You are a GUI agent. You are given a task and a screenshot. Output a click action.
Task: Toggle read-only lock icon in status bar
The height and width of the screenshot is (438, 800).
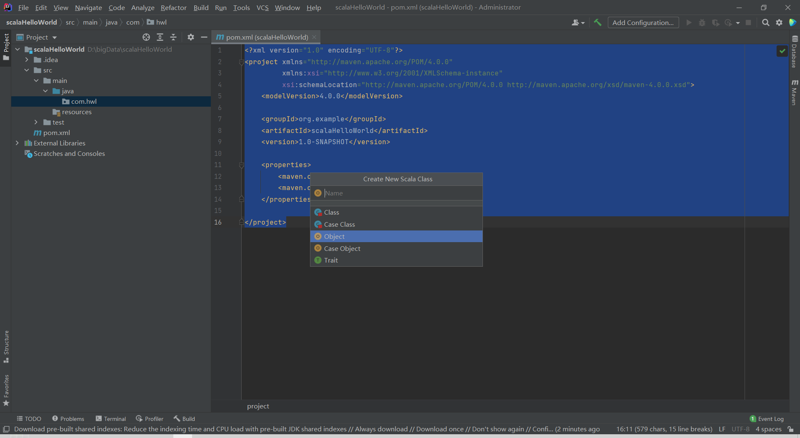(x=790, y=429)
